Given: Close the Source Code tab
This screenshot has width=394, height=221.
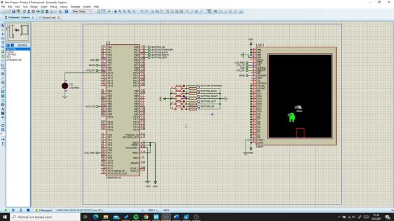Looking at the screenshot, I should [x=59, y=18].
